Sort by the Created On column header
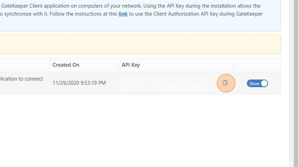This screenshot has height=167, width=299. [x=66, y=65]
